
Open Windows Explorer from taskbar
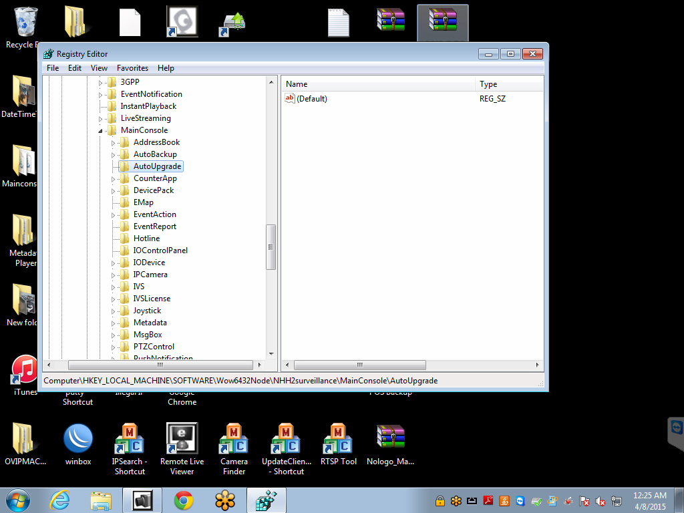101,500
